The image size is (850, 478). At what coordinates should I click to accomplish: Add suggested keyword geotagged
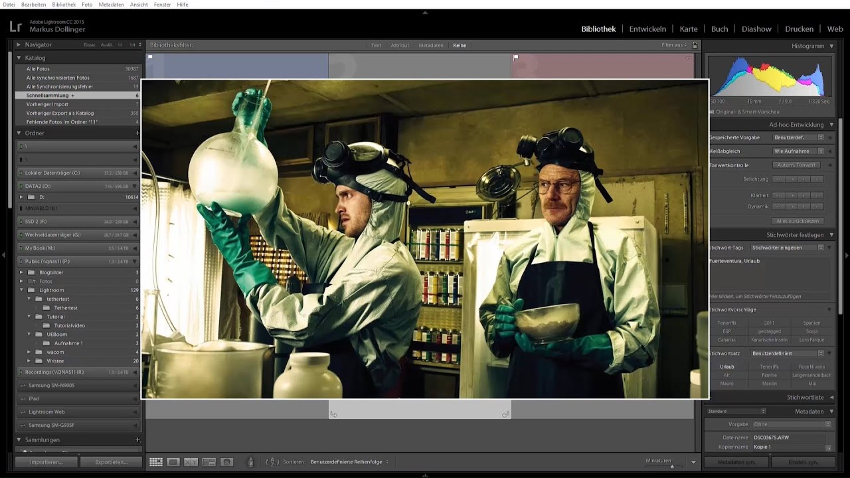click(x=769, y=331)
